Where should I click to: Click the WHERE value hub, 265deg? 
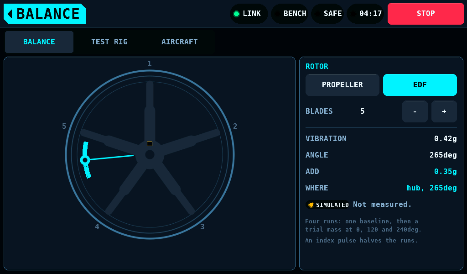[x=432, y=188]
